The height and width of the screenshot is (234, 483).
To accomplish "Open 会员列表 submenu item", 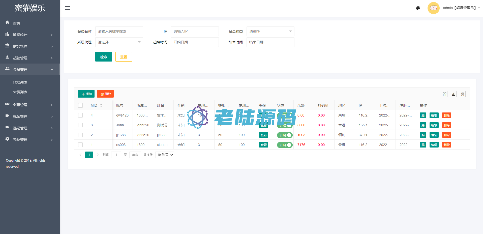I will 20,92.
